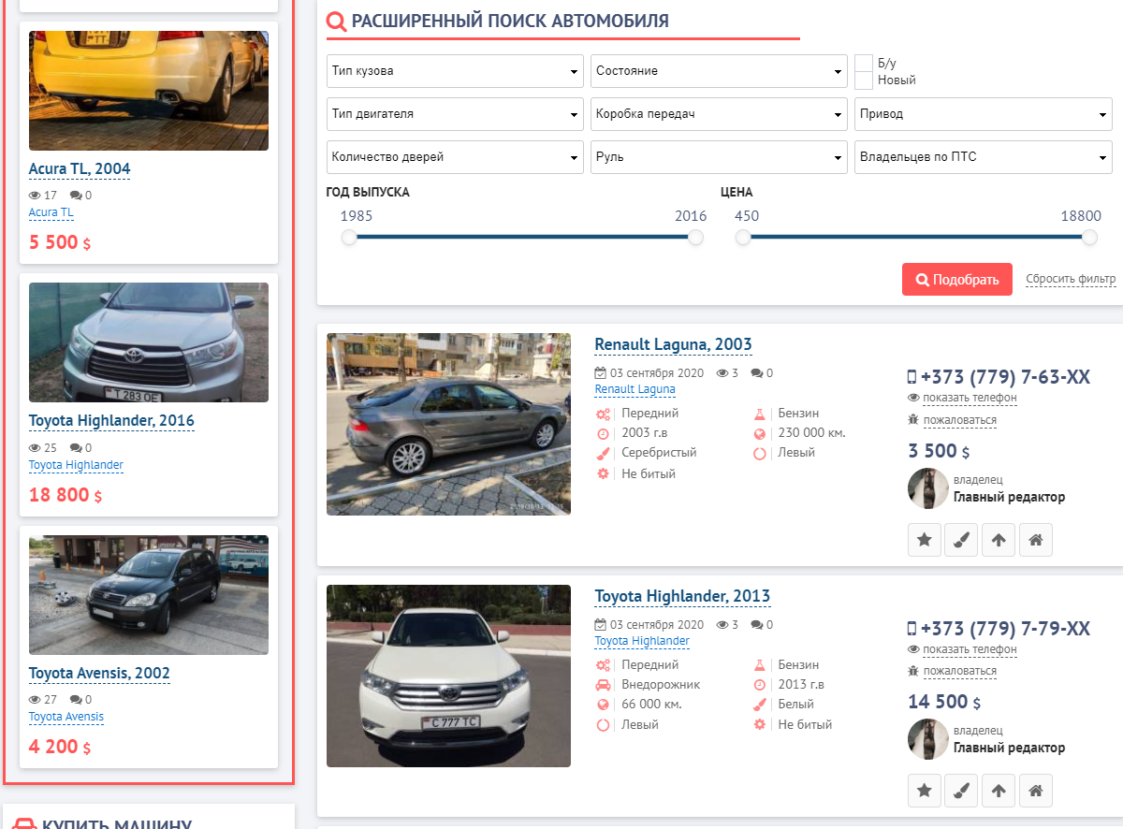Open the Тип двигателя dropdown
The image size is (1123, 829).
tap(456, 114)
